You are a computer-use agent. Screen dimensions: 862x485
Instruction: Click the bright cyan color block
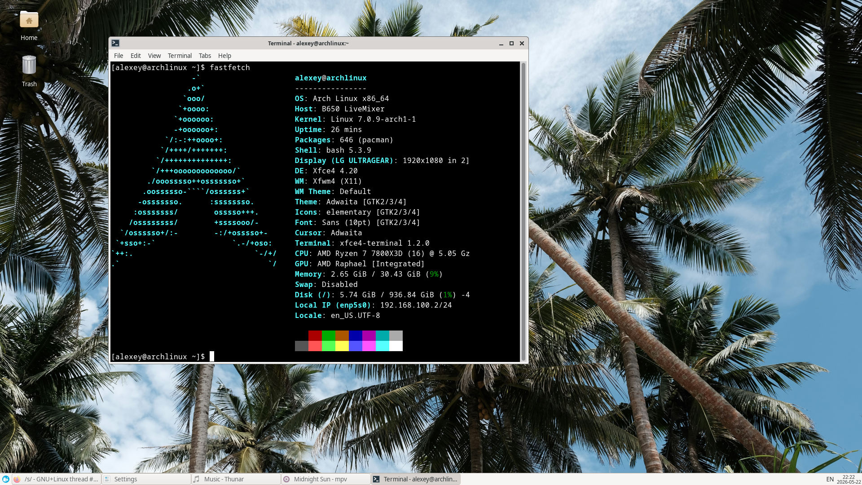[x=383, y=346]
